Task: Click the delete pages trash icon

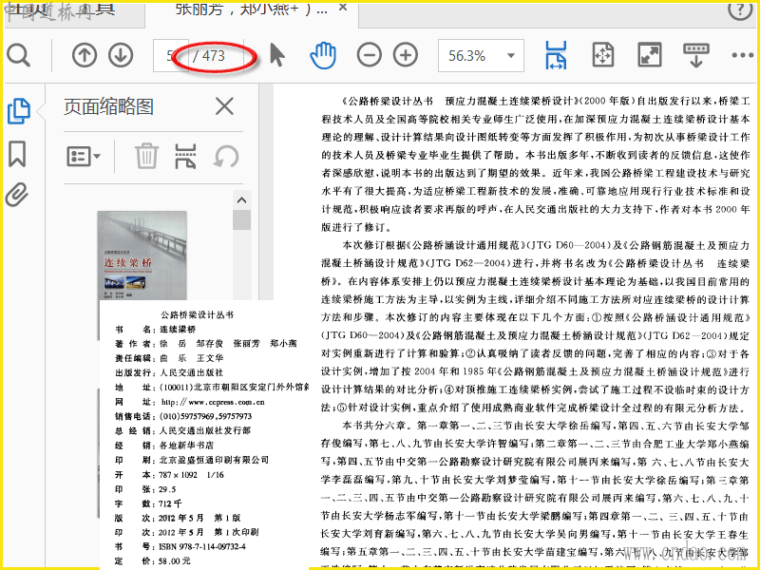Action: [x=146, y=156]
